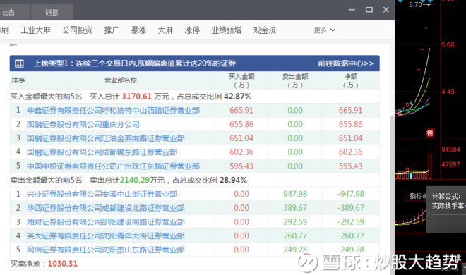
Task: Click sell total 2140.29 value
Action: coord(134,181)
